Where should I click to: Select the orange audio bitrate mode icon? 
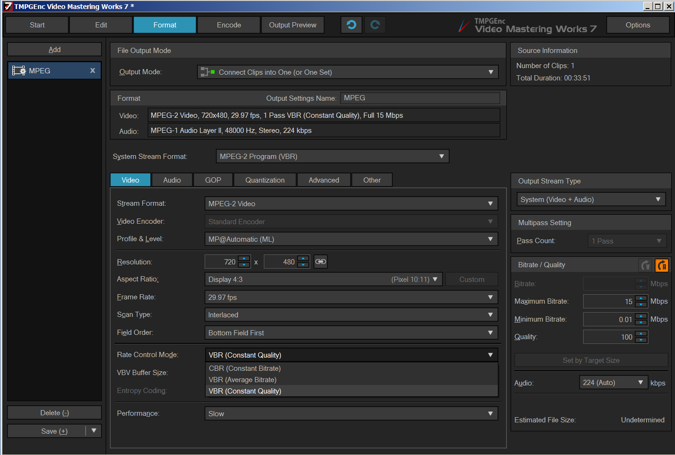[661, 265]
